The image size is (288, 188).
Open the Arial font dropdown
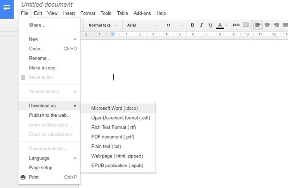pos(142,25)
